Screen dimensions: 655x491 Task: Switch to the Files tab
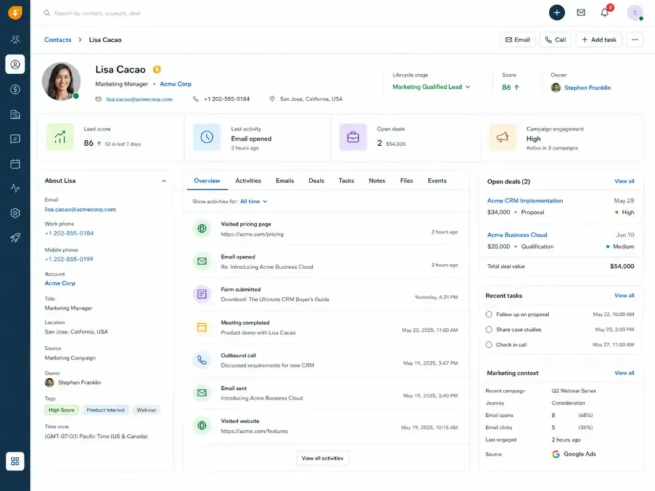[406, 180]
